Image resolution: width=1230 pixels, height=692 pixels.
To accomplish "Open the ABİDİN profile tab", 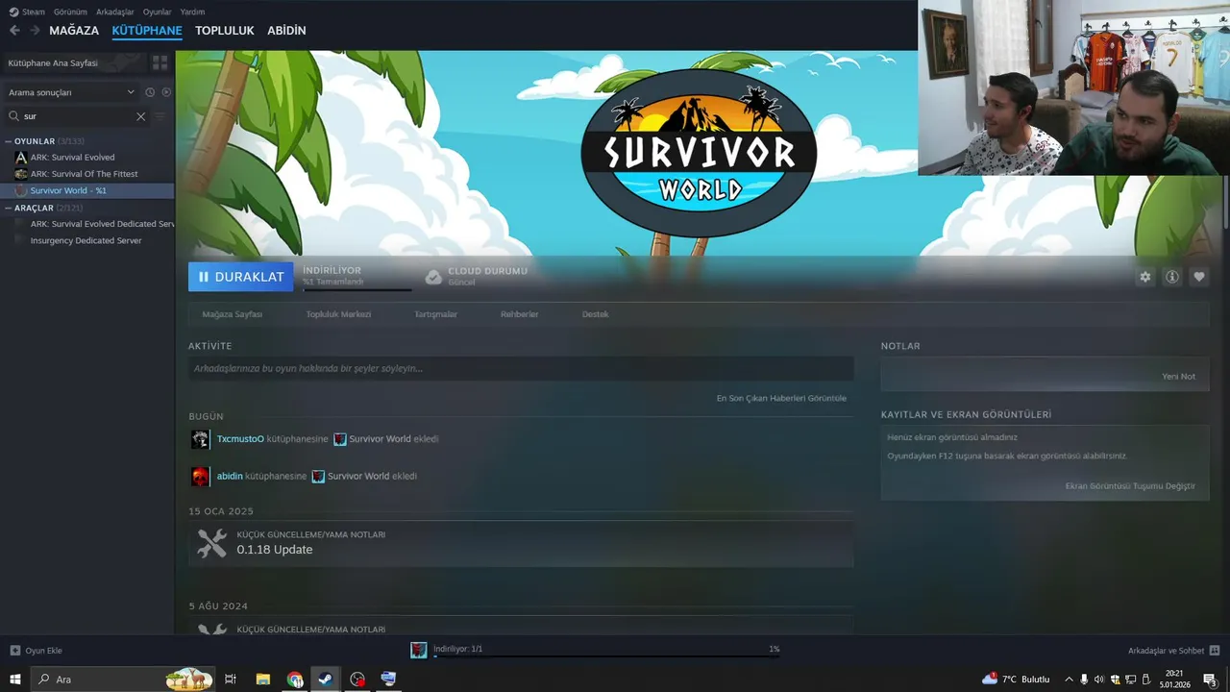I will (x=286, y=31).
